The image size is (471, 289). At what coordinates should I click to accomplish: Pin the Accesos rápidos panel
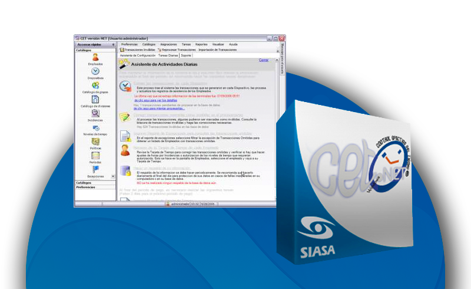(113, 45)
